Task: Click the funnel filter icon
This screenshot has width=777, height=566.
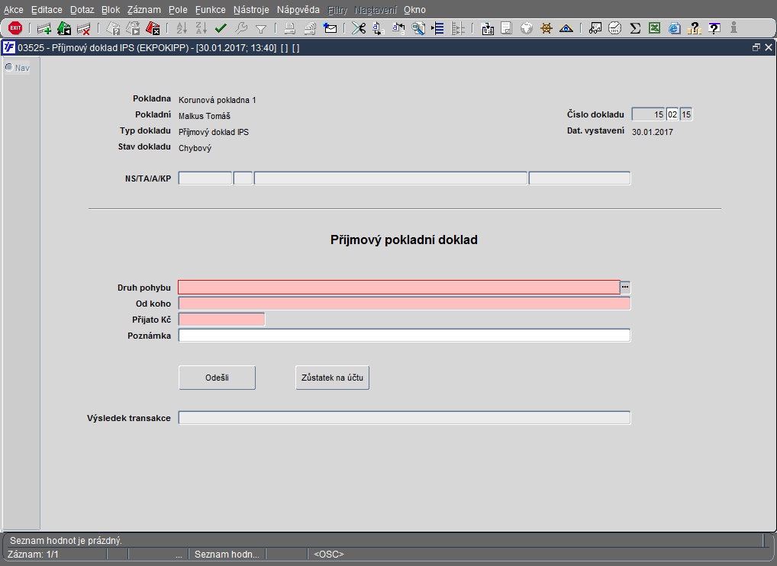Action: click(261, 29)
